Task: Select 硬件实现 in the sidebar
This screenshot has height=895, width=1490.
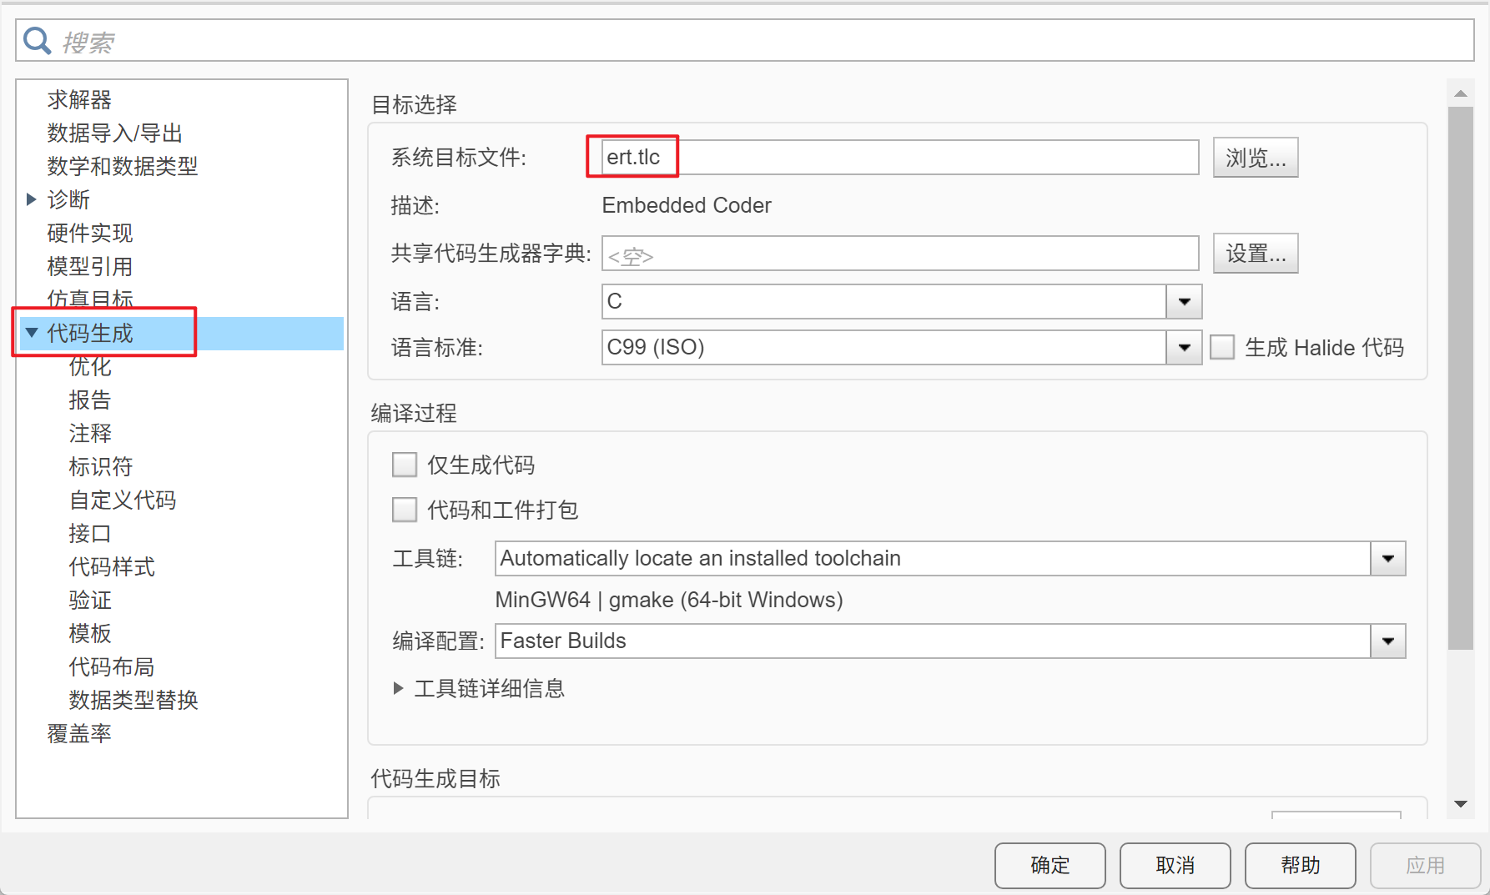Action: coord(90,233)
